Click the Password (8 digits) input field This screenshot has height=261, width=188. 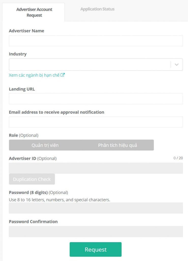(x=96, y=208)
